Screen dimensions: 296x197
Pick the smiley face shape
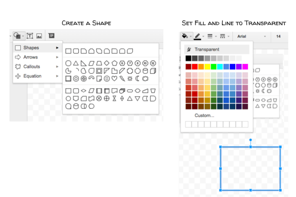[107, 78]
